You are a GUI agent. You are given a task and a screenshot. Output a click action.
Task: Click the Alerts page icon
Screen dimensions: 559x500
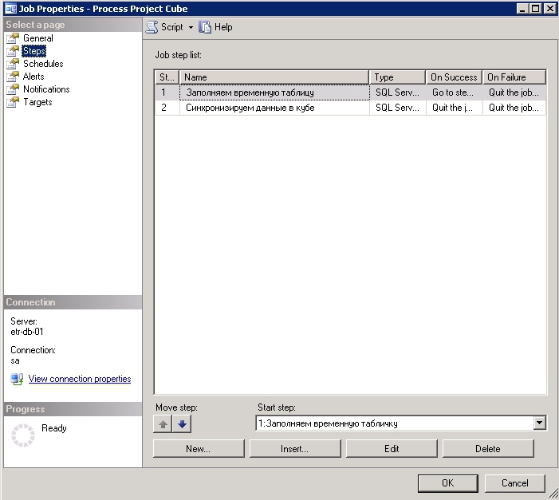click(13, 77)
